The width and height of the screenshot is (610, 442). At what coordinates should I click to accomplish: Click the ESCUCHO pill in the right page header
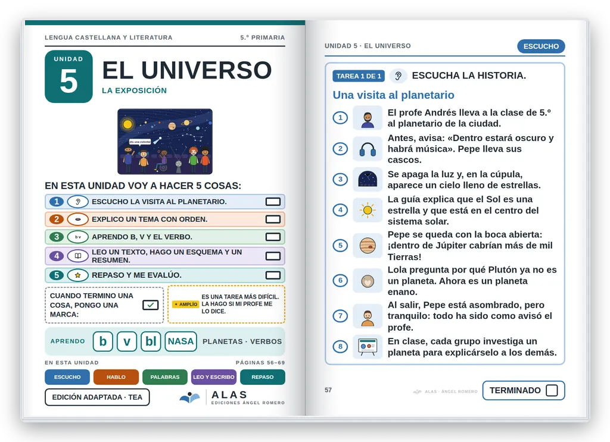point(541,46)
